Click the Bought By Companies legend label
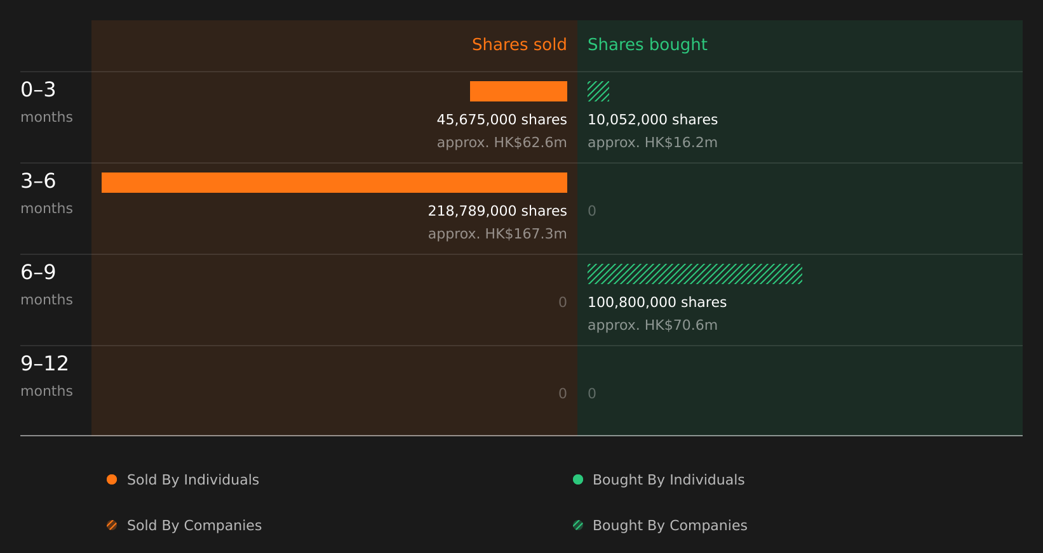 670,526
